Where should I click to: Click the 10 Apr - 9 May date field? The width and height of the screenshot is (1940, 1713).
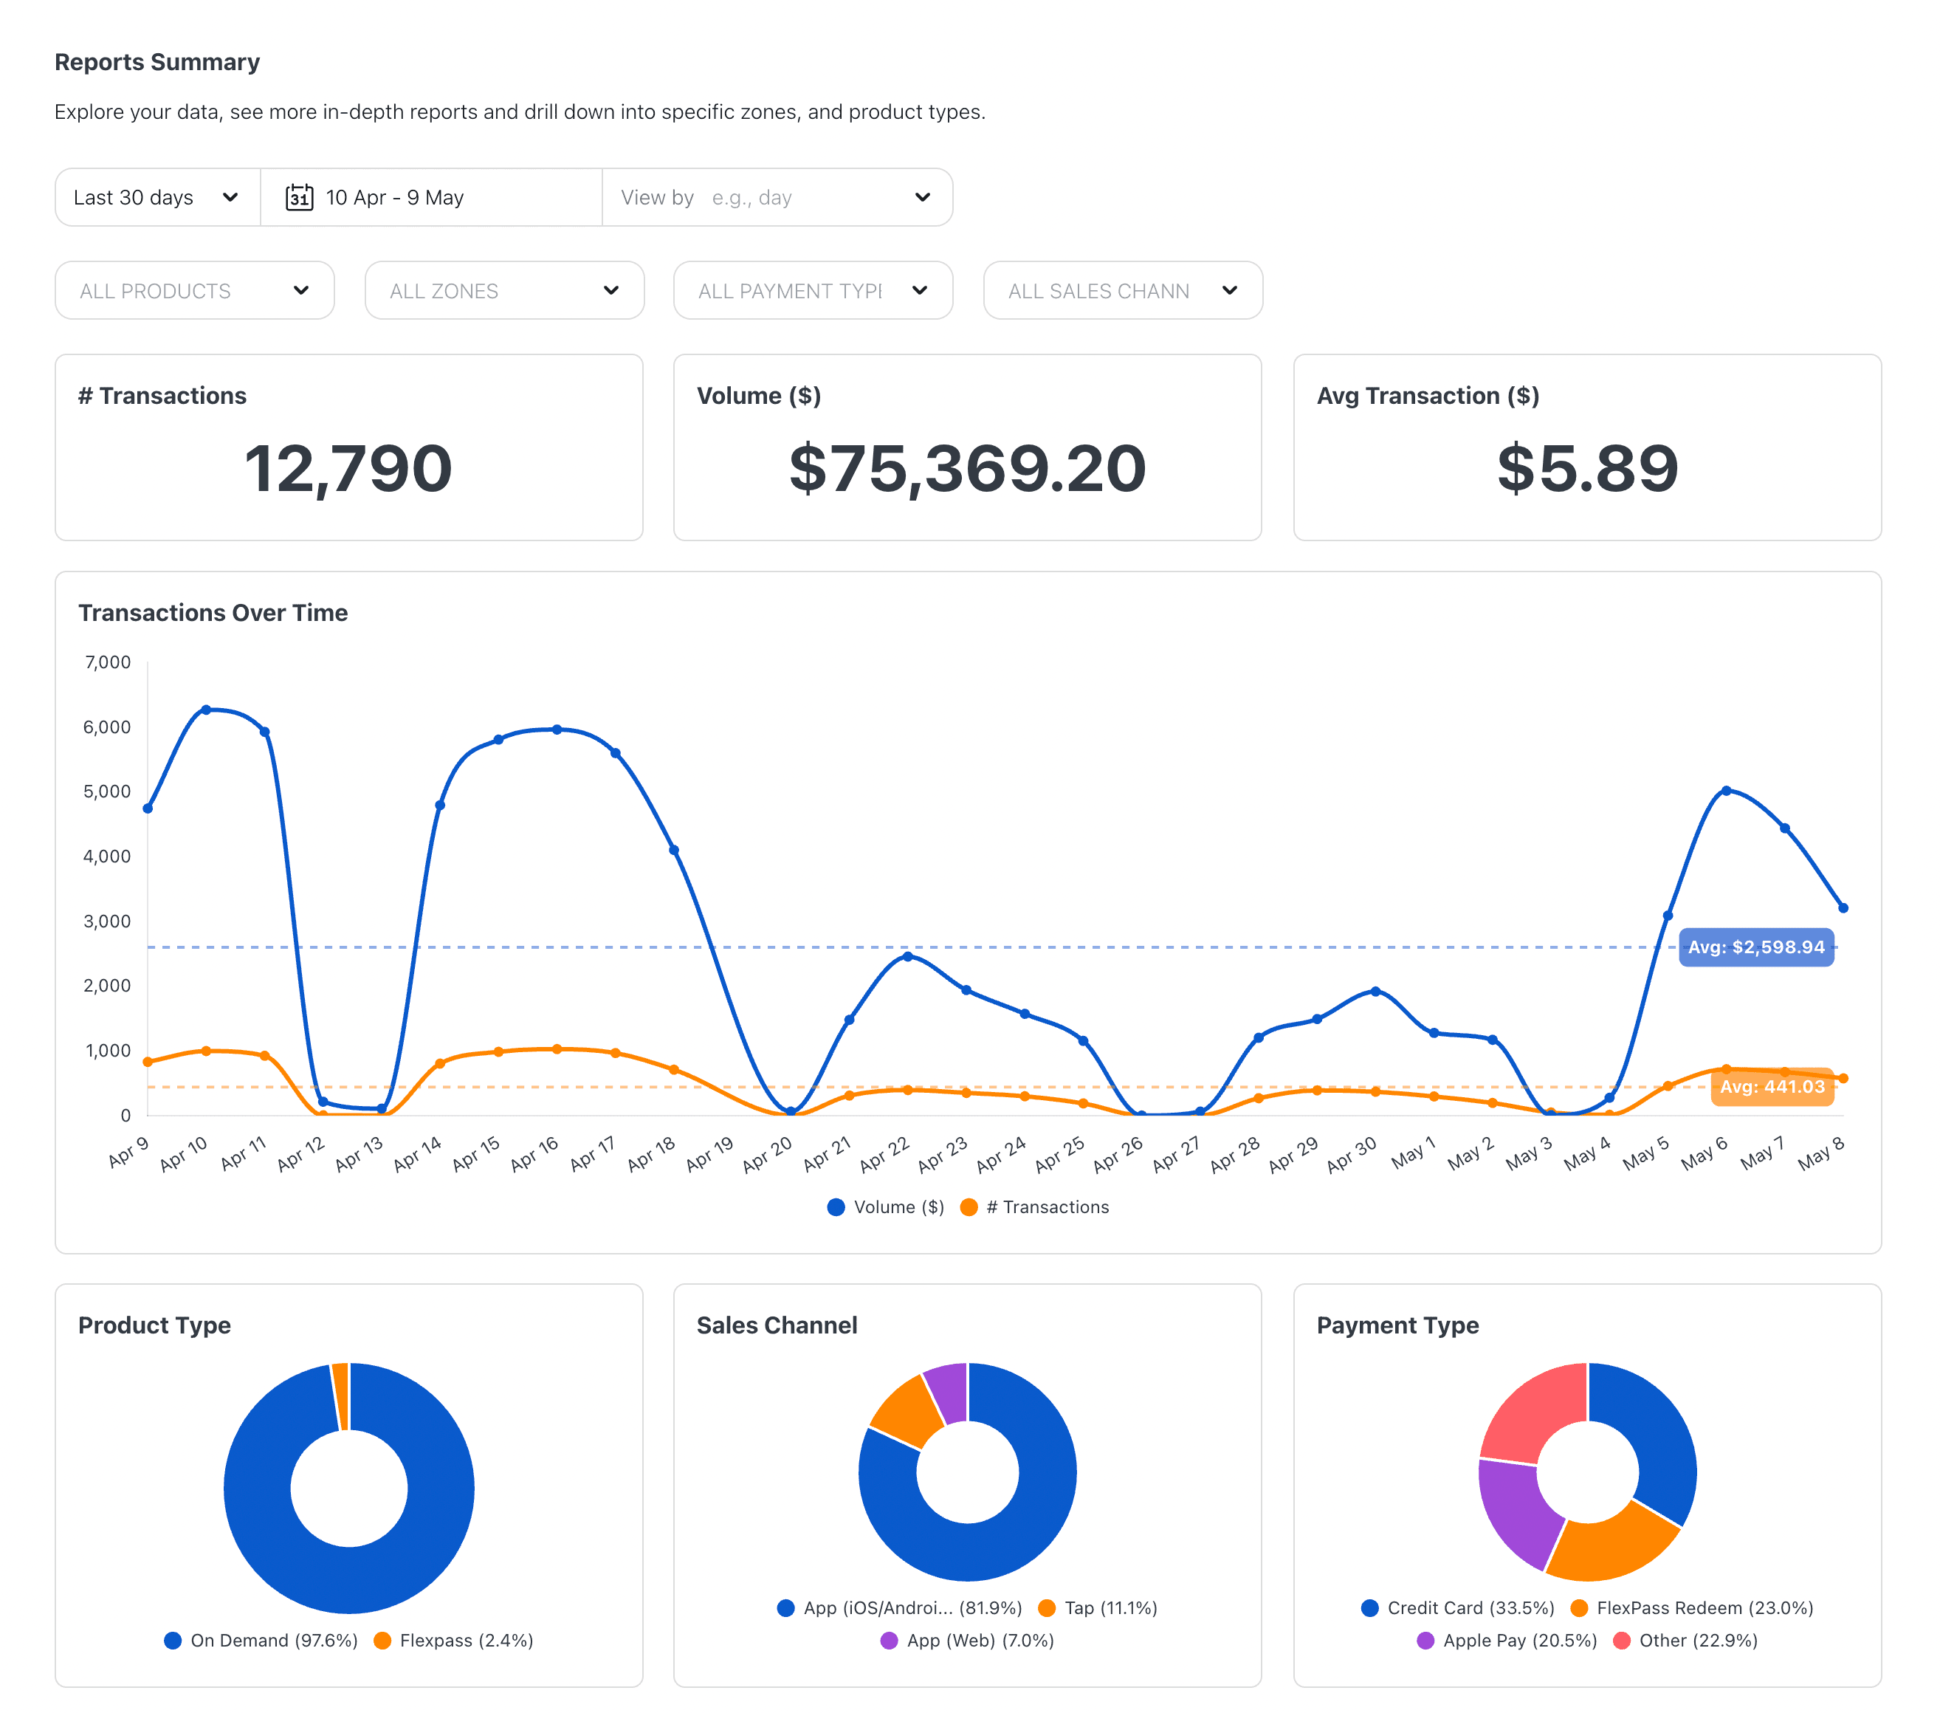click(432, 197)
